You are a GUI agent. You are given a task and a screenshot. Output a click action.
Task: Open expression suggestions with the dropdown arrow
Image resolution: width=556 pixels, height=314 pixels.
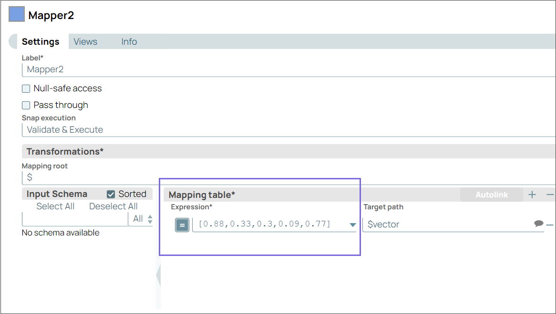tap(352, 225)
